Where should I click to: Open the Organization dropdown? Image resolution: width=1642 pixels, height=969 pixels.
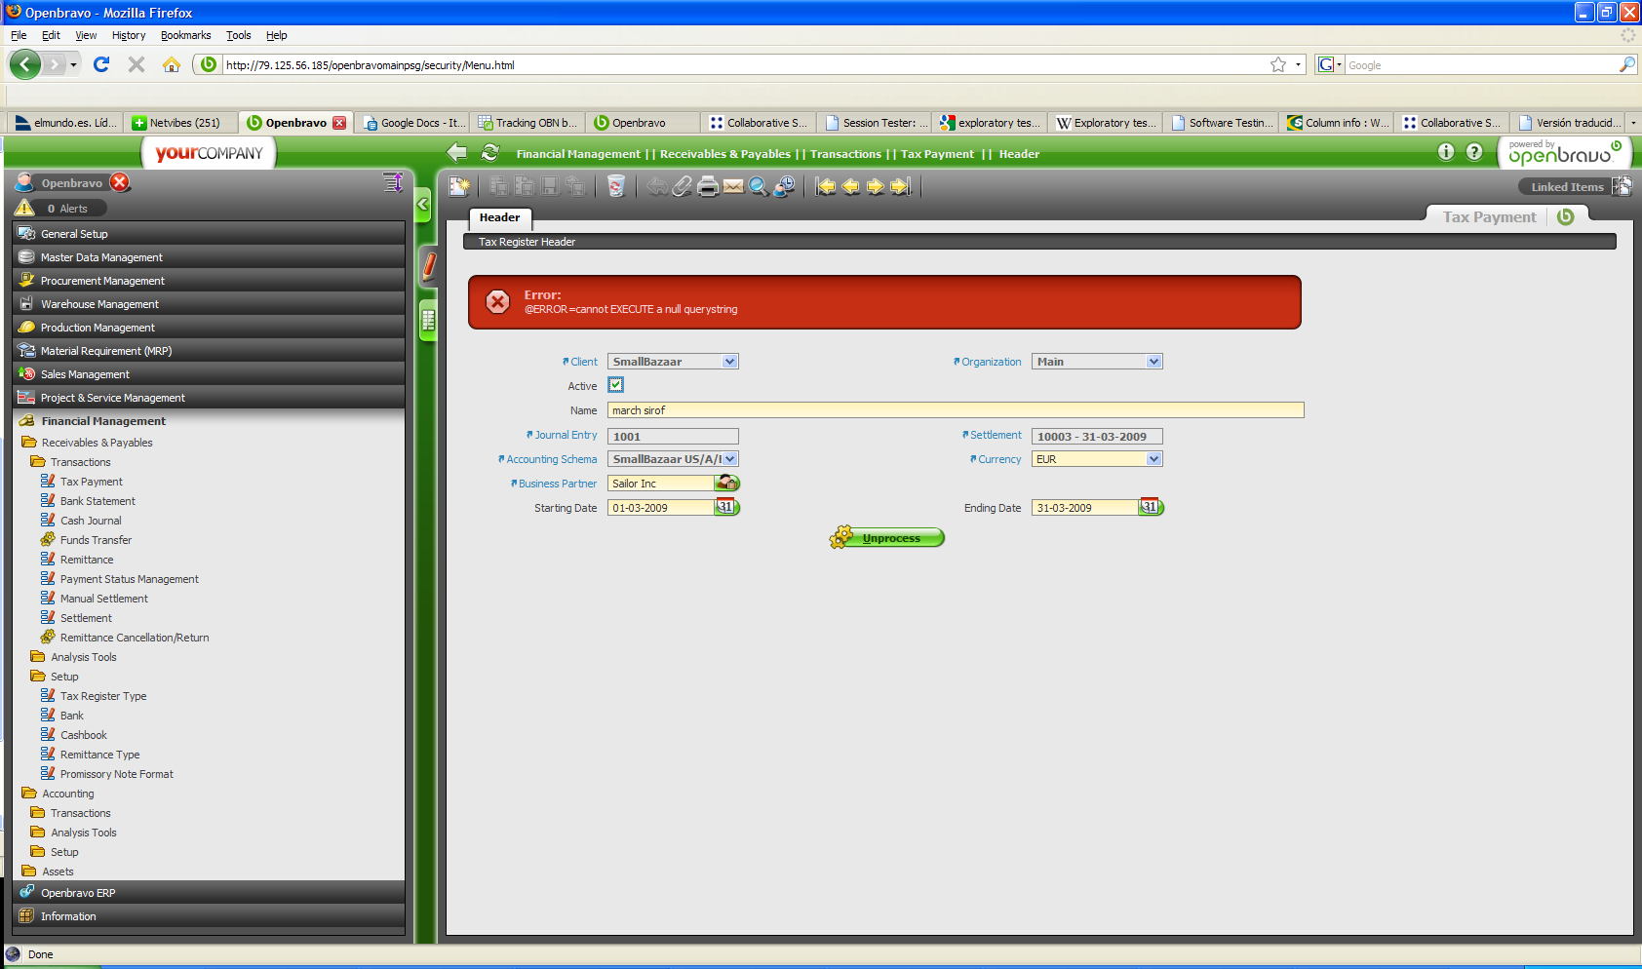click(x=1153, y=362)
